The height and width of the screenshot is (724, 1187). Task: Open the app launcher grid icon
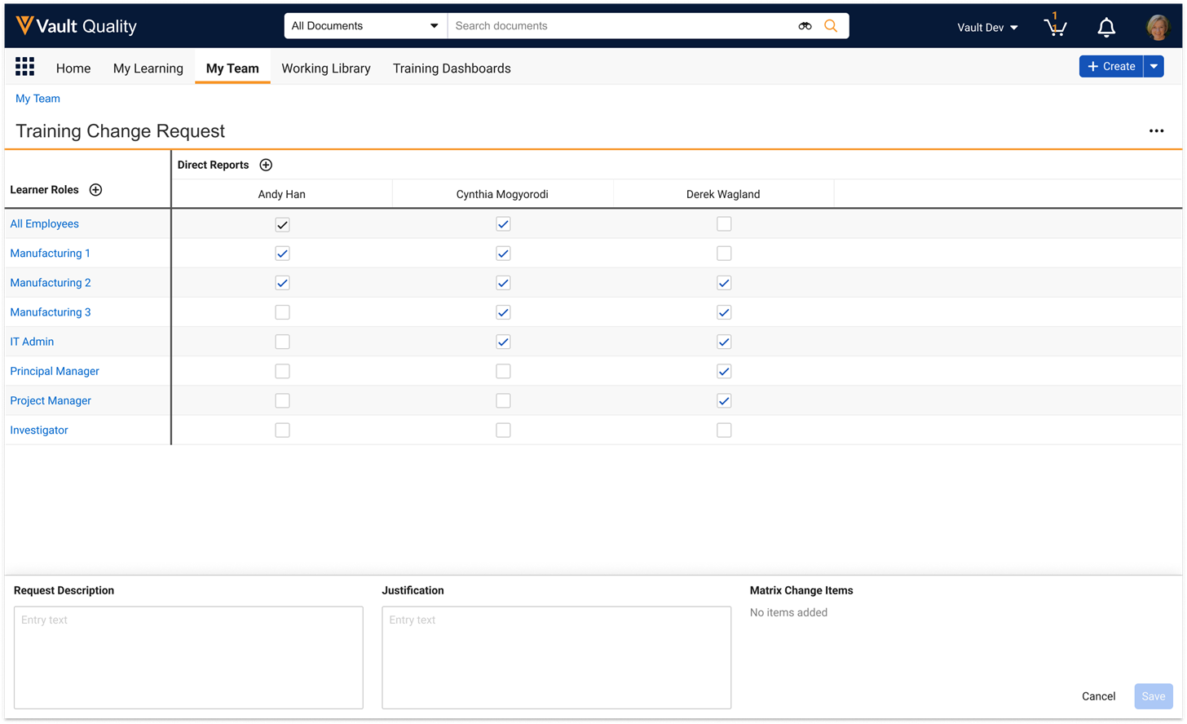point(24,67)
